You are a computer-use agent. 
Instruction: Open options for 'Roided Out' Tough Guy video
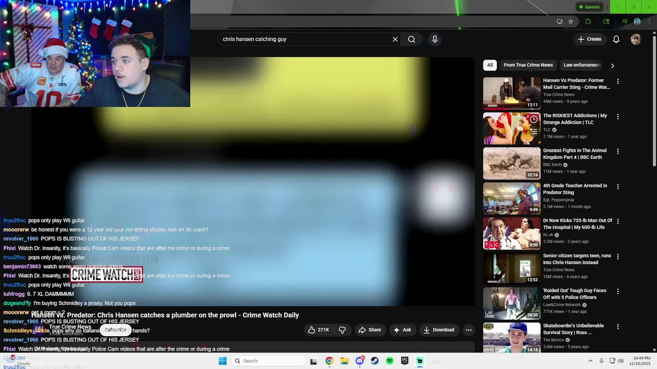pyautogui.click(x=617, y=292)
